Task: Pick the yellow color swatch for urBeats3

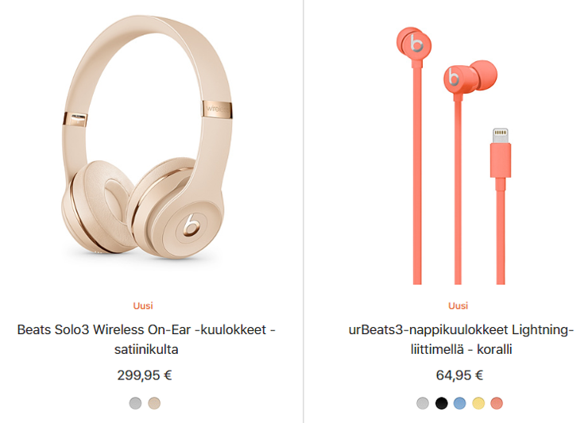Action: (x=478, y=403)
